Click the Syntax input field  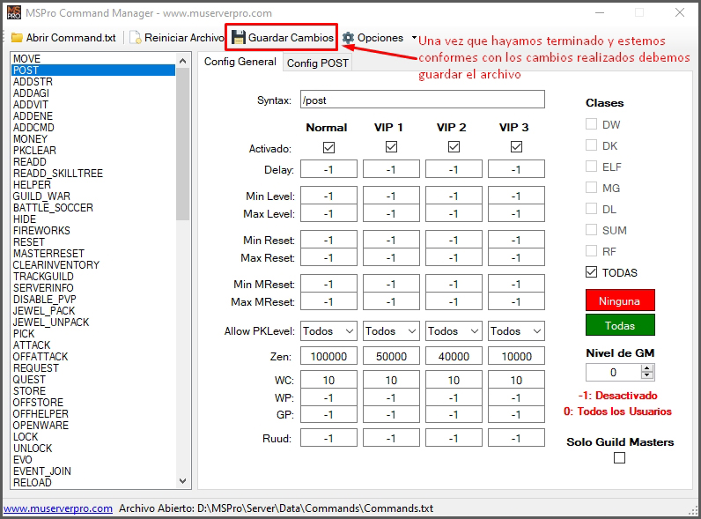click(x=422, y=100)
